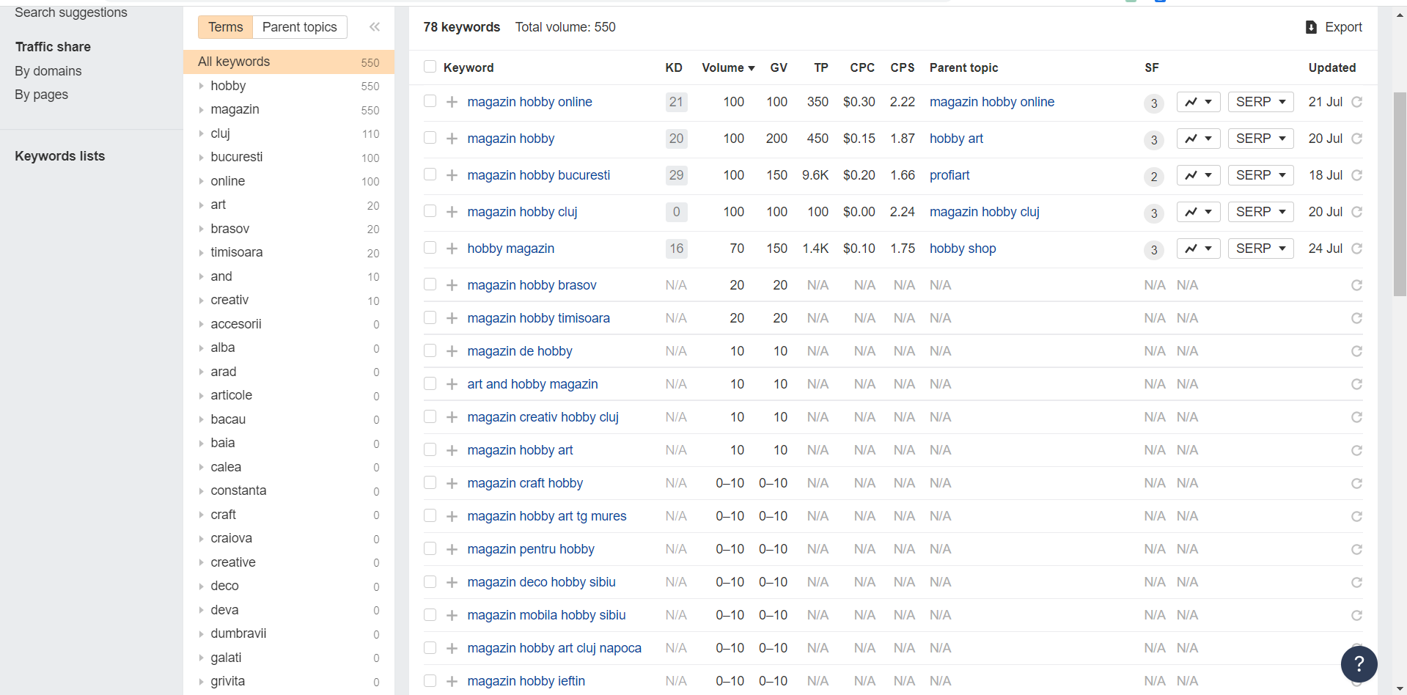The width and height of the screenshot is (1407, 695).
Task: Click plus icon for magazin hobby bucuresti
Action: 452,175
